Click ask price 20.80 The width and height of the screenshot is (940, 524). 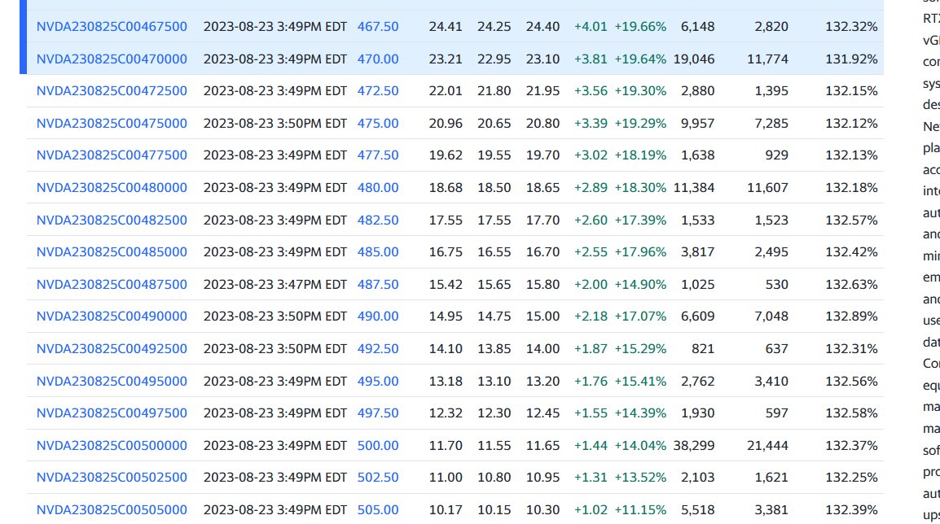pos(542,124)
